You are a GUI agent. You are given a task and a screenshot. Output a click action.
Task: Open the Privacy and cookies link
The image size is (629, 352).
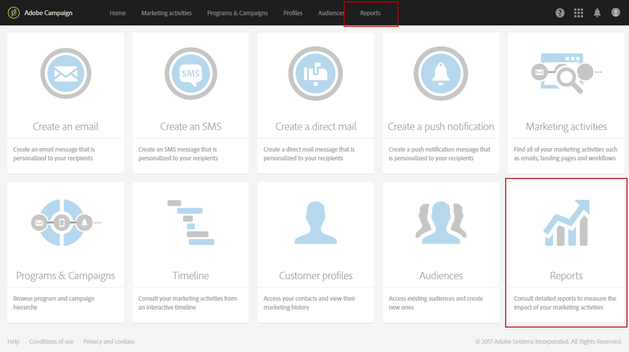[109, 341]
